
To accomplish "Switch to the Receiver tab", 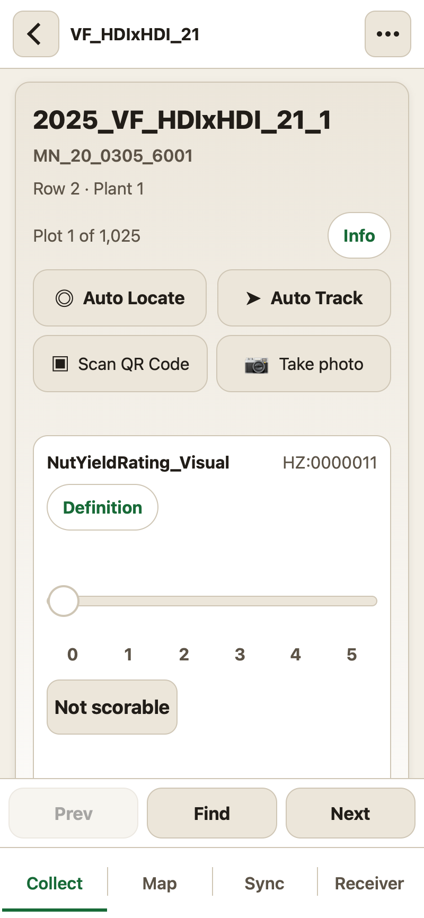I will (369, 883).
